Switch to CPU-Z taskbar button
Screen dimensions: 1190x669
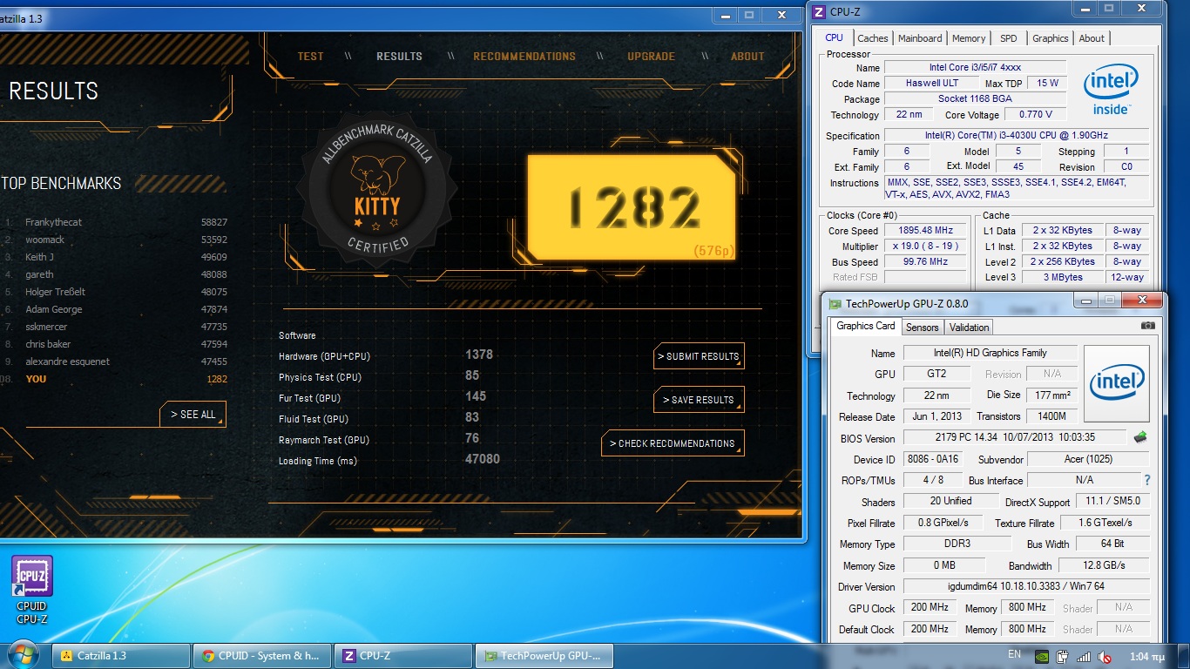pos(403,656)
